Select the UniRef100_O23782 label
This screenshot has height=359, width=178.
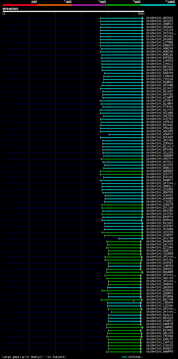(x=160, y=214)
